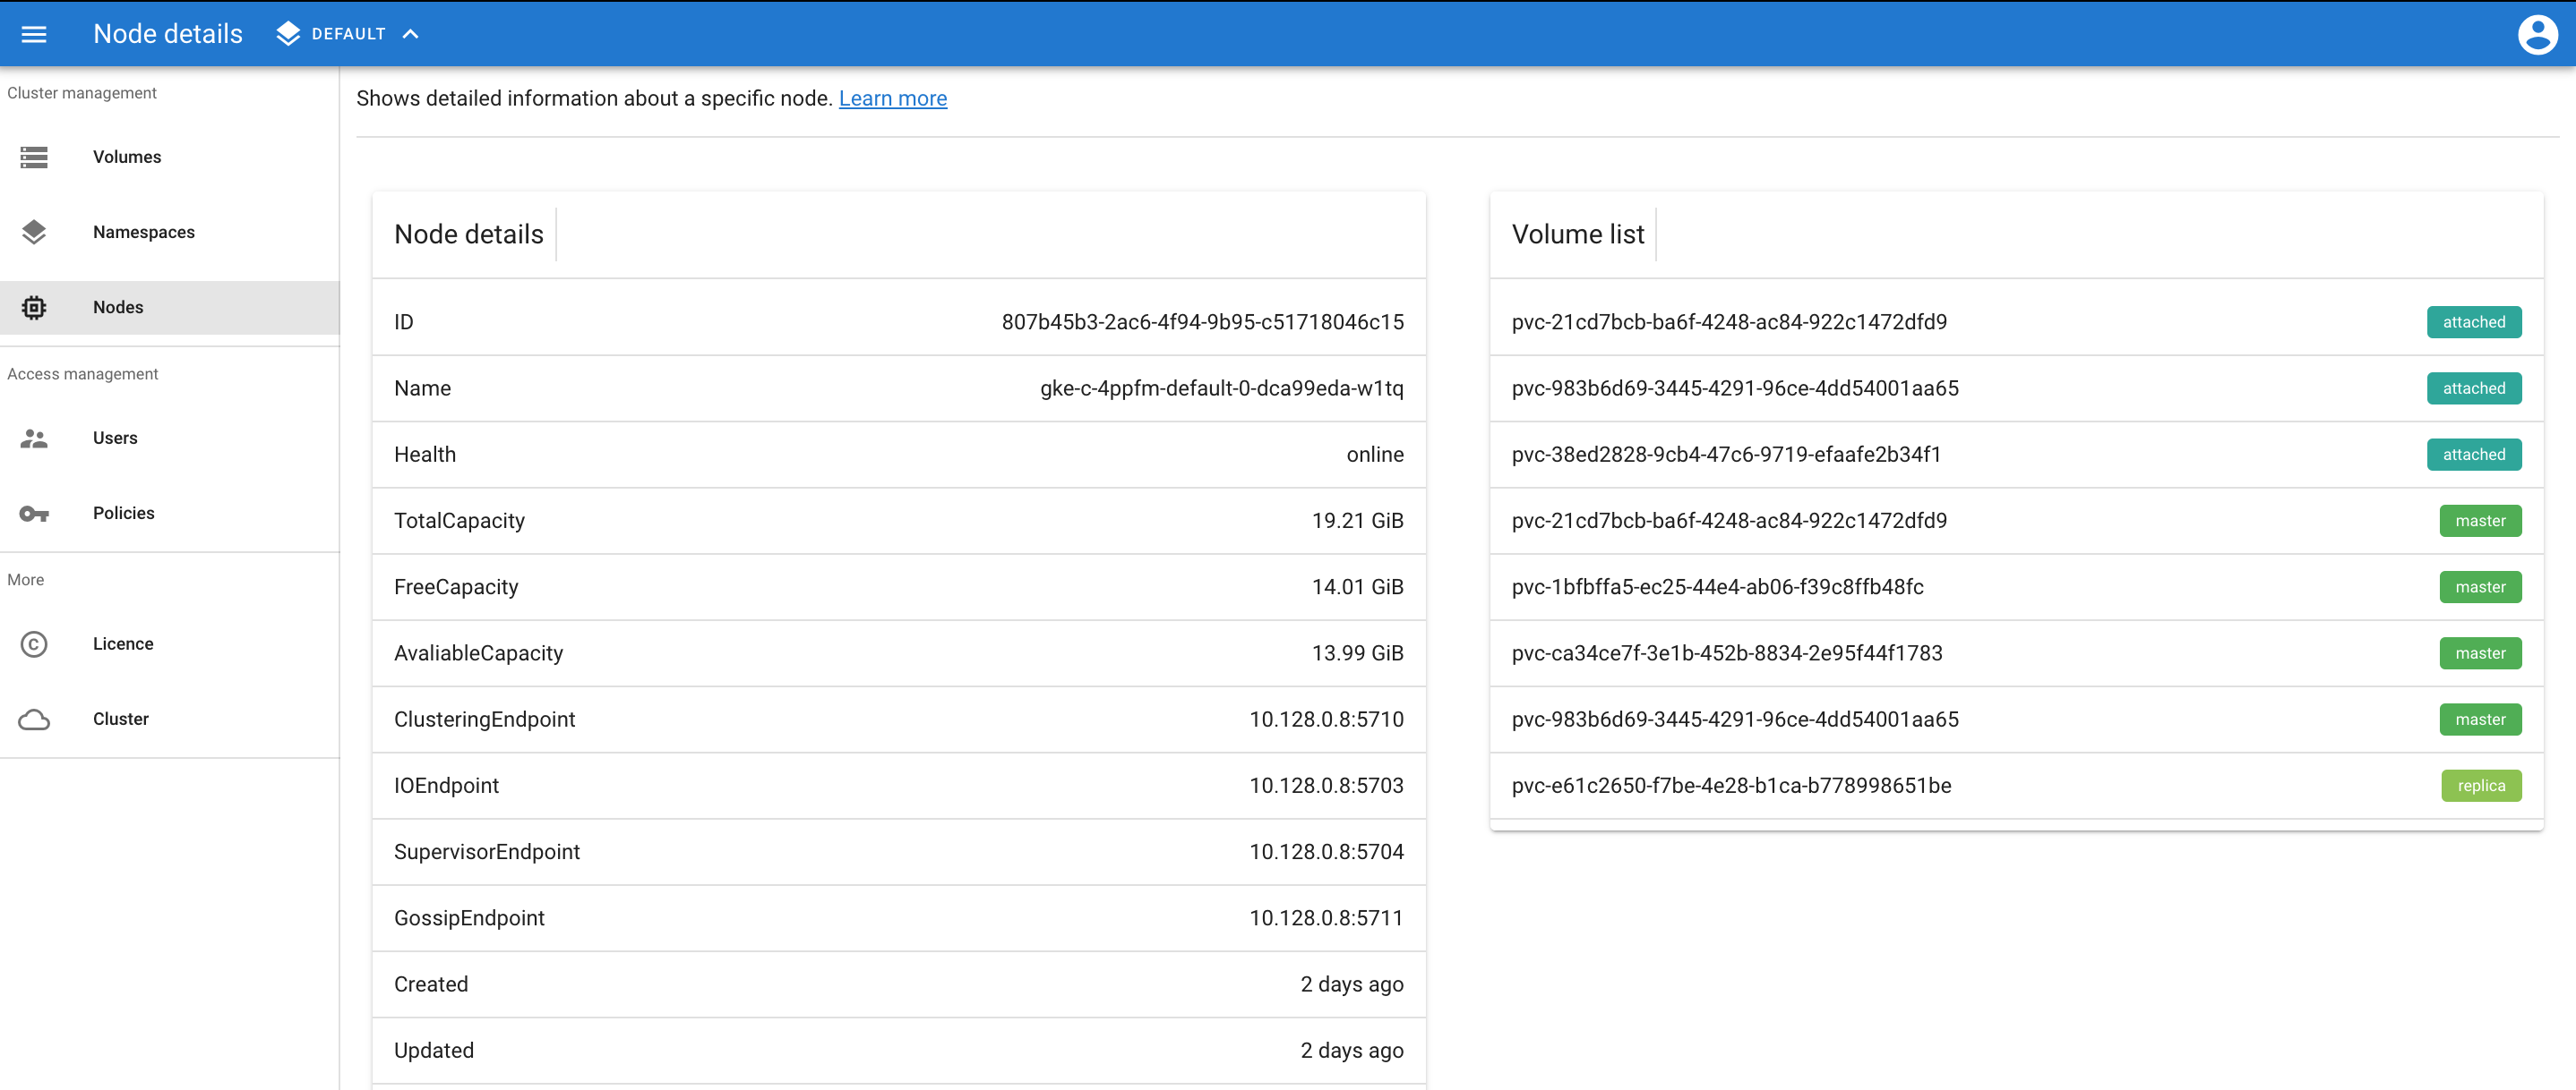Expand the DEFAULT namespace chevron
The width and height of the screenshot is (2576, 1090).
(410, 34)
